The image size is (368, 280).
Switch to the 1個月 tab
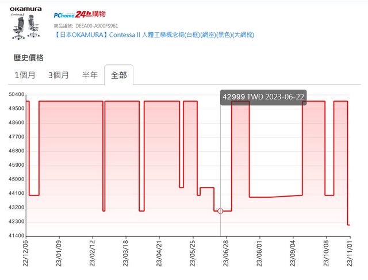(x=25, y=75)
